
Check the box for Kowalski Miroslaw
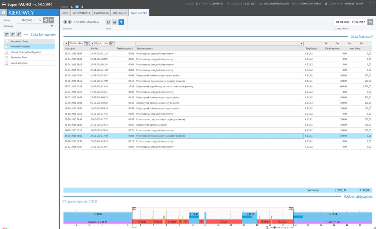tap(7, 47)
